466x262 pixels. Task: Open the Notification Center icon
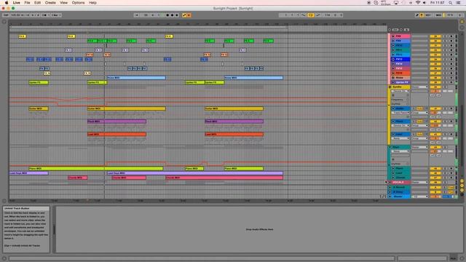tap(459, 3)
